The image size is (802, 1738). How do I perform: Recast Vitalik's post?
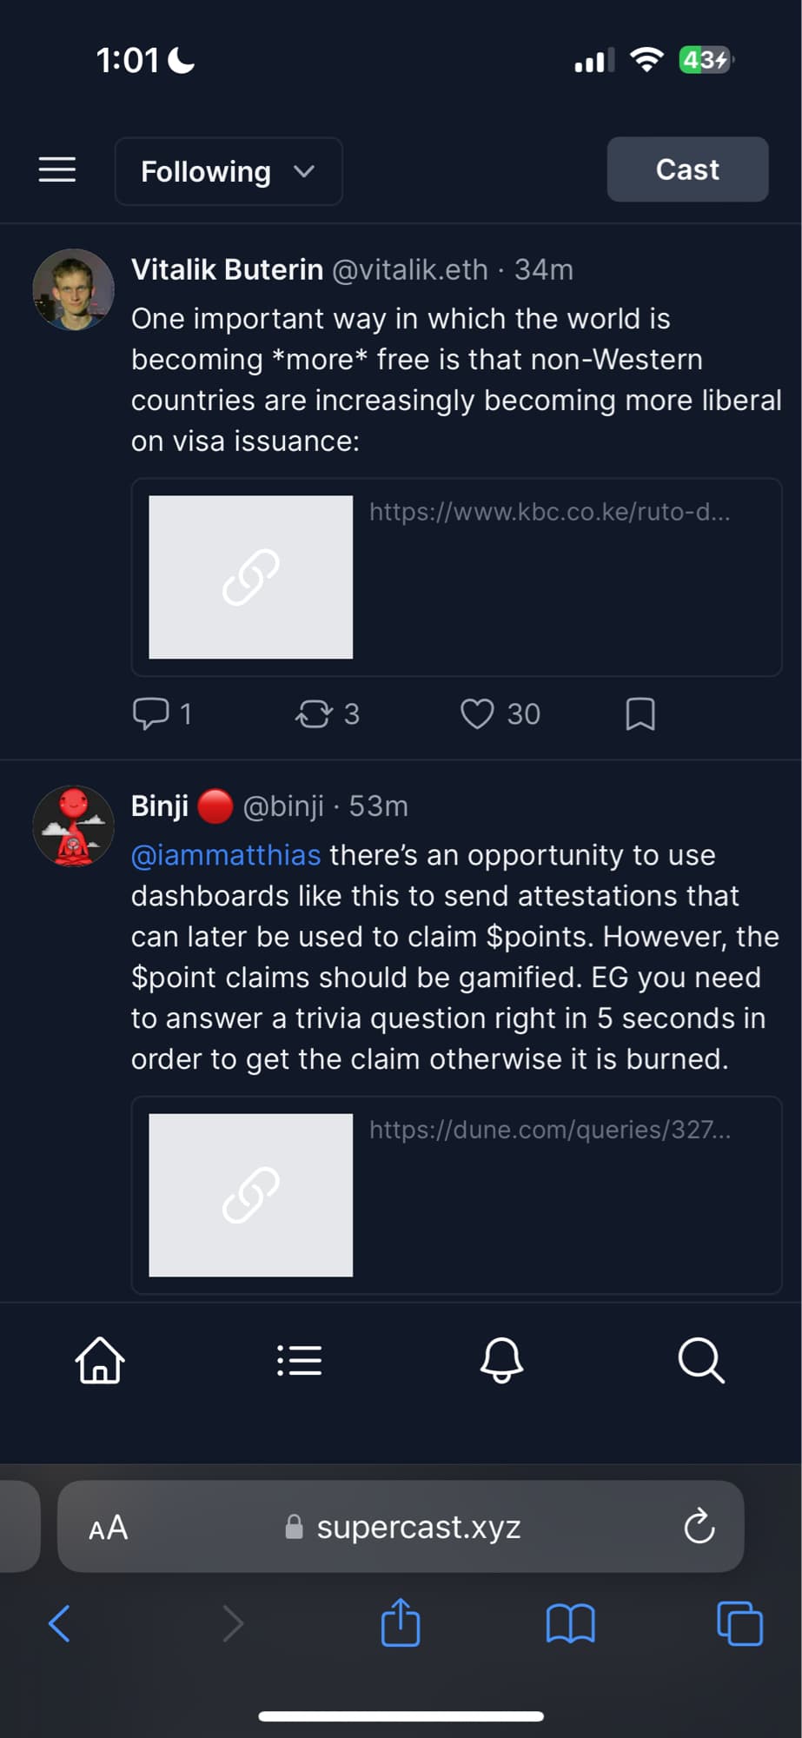tap(314, 713)
